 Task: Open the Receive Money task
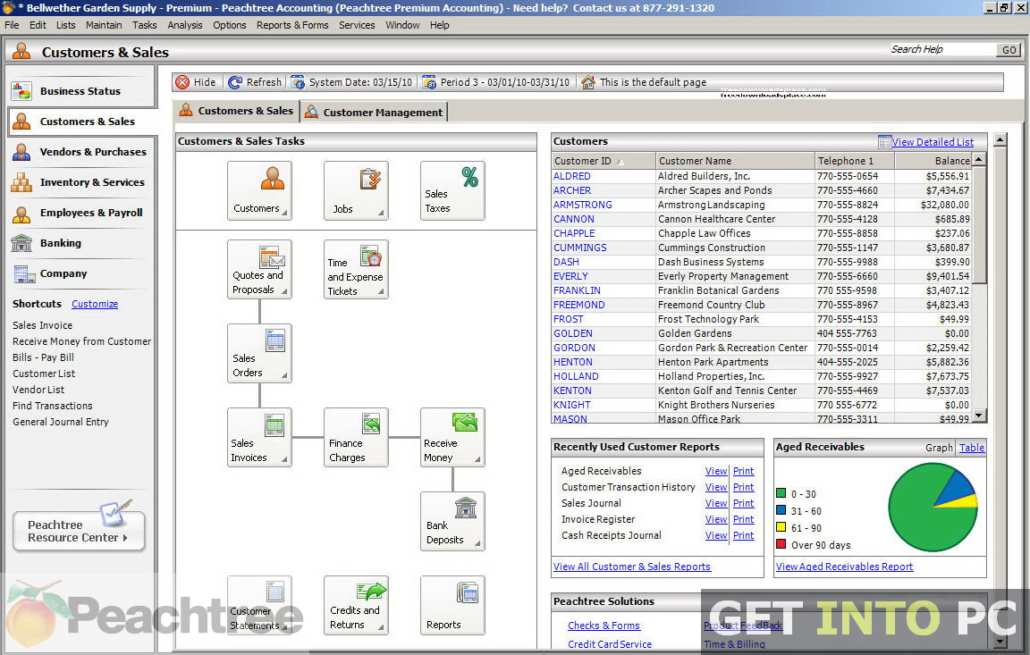452,437
